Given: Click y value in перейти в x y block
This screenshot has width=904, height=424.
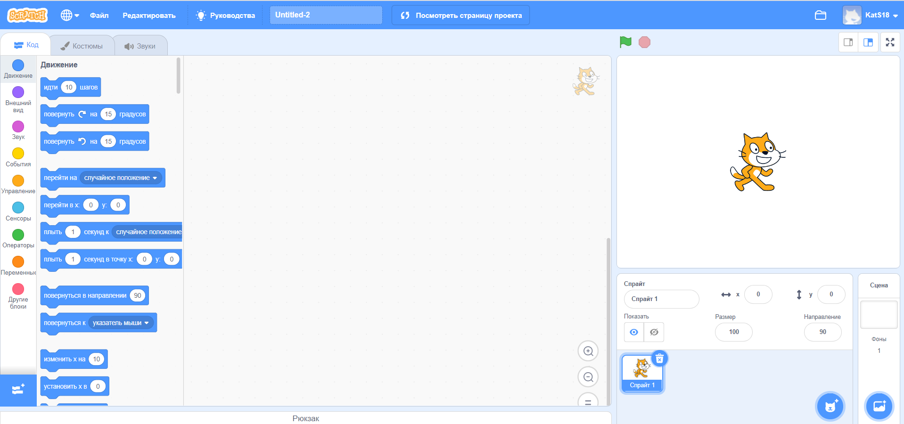Looking at the screenshot, I should (118, 205).
